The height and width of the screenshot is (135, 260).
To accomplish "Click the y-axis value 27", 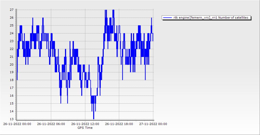I will coord(12,10).
